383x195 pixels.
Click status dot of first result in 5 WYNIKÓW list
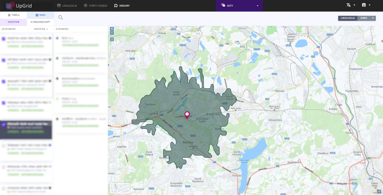57,38
